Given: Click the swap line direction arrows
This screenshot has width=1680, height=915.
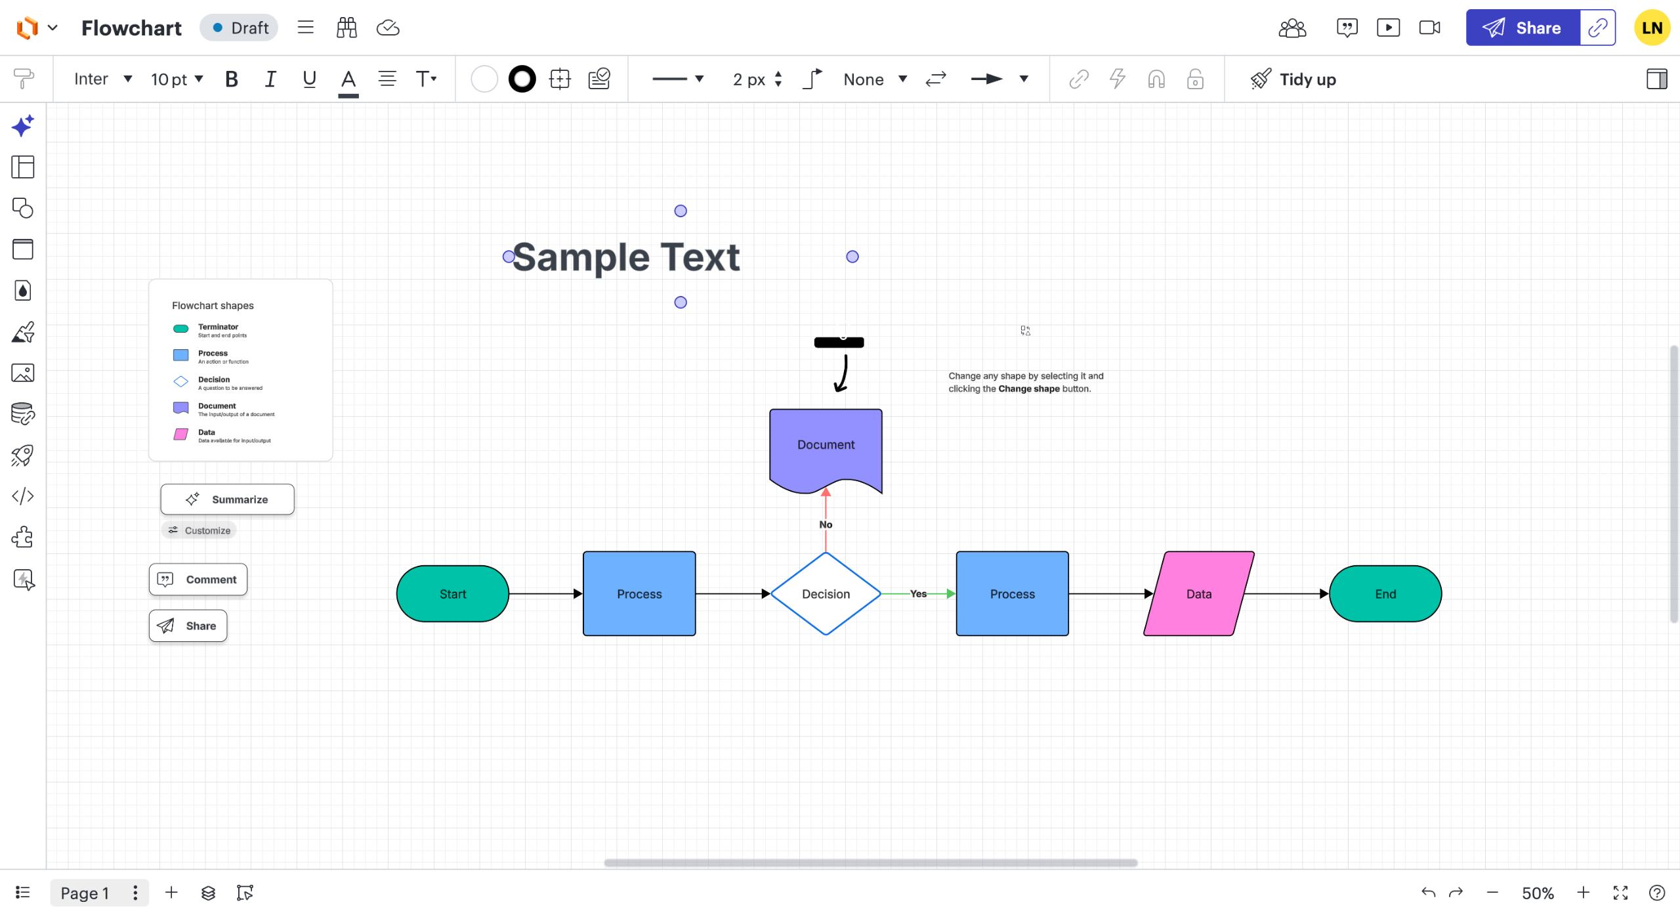Looking at the screenshot, I should click(935, 79).
